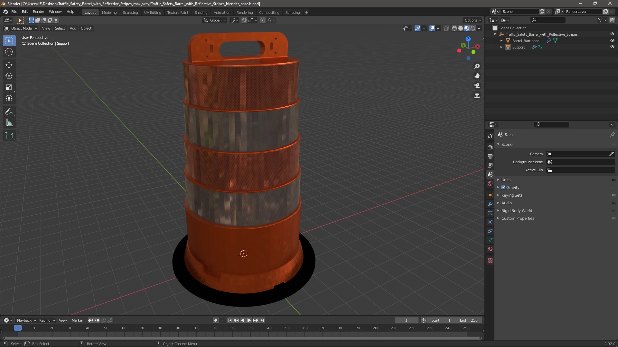Open the Object properties tab
Screen dimensions: 618x347
click(490, 195)
